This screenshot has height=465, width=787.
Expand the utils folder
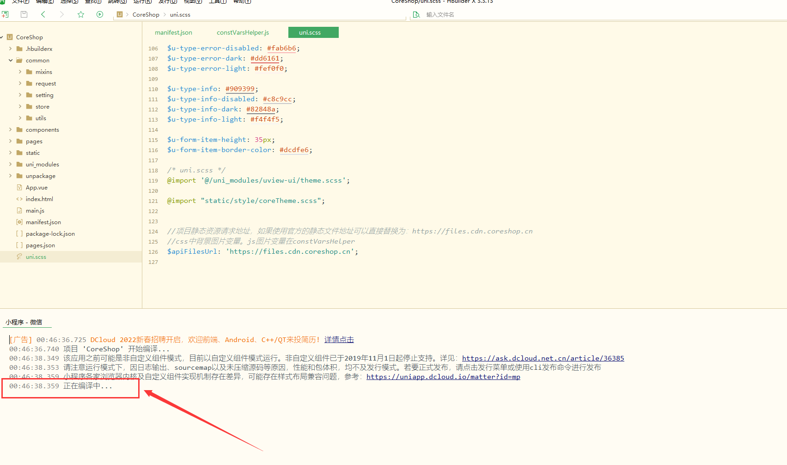click(20, 118)
